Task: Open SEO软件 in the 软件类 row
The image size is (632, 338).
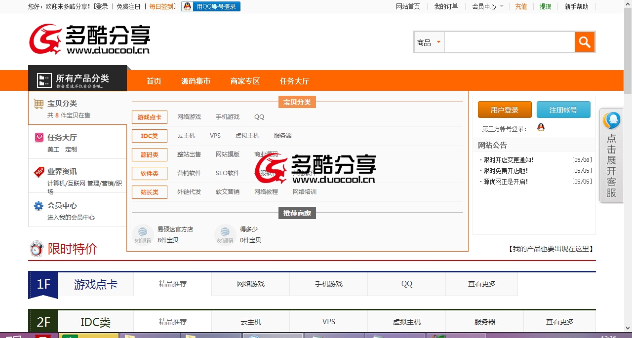Action: [228, 173]
